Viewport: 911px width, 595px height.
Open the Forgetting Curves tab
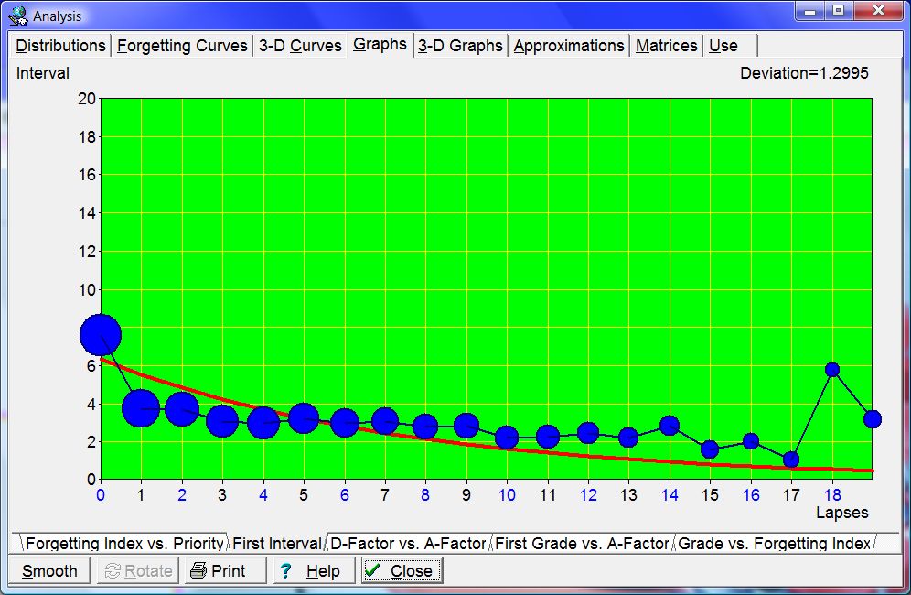point(182,46)
